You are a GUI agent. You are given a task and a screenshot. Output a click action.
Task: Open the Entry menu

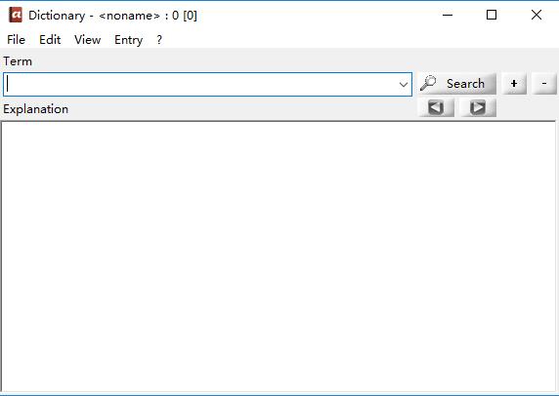(x=128, y=39)
